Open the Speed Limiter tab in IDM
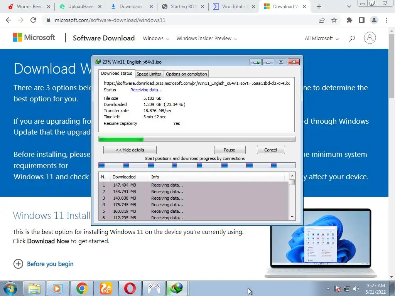This screenshot has height=296, width=395. (149, 74)
